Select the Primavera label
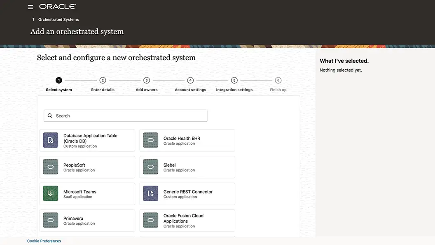435x245 pixels. [x=73, y=218]
